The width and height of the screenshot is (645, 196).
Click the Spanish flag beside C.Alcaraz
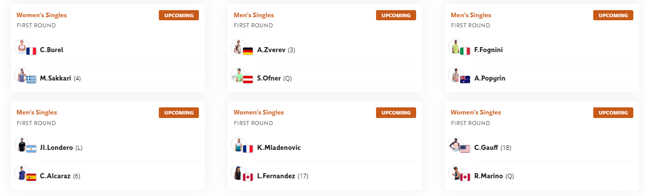coord(31,177)
